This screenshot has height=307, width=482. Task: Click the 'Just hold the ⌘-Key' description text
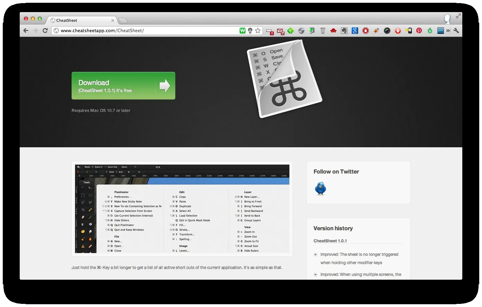point(177,268)
